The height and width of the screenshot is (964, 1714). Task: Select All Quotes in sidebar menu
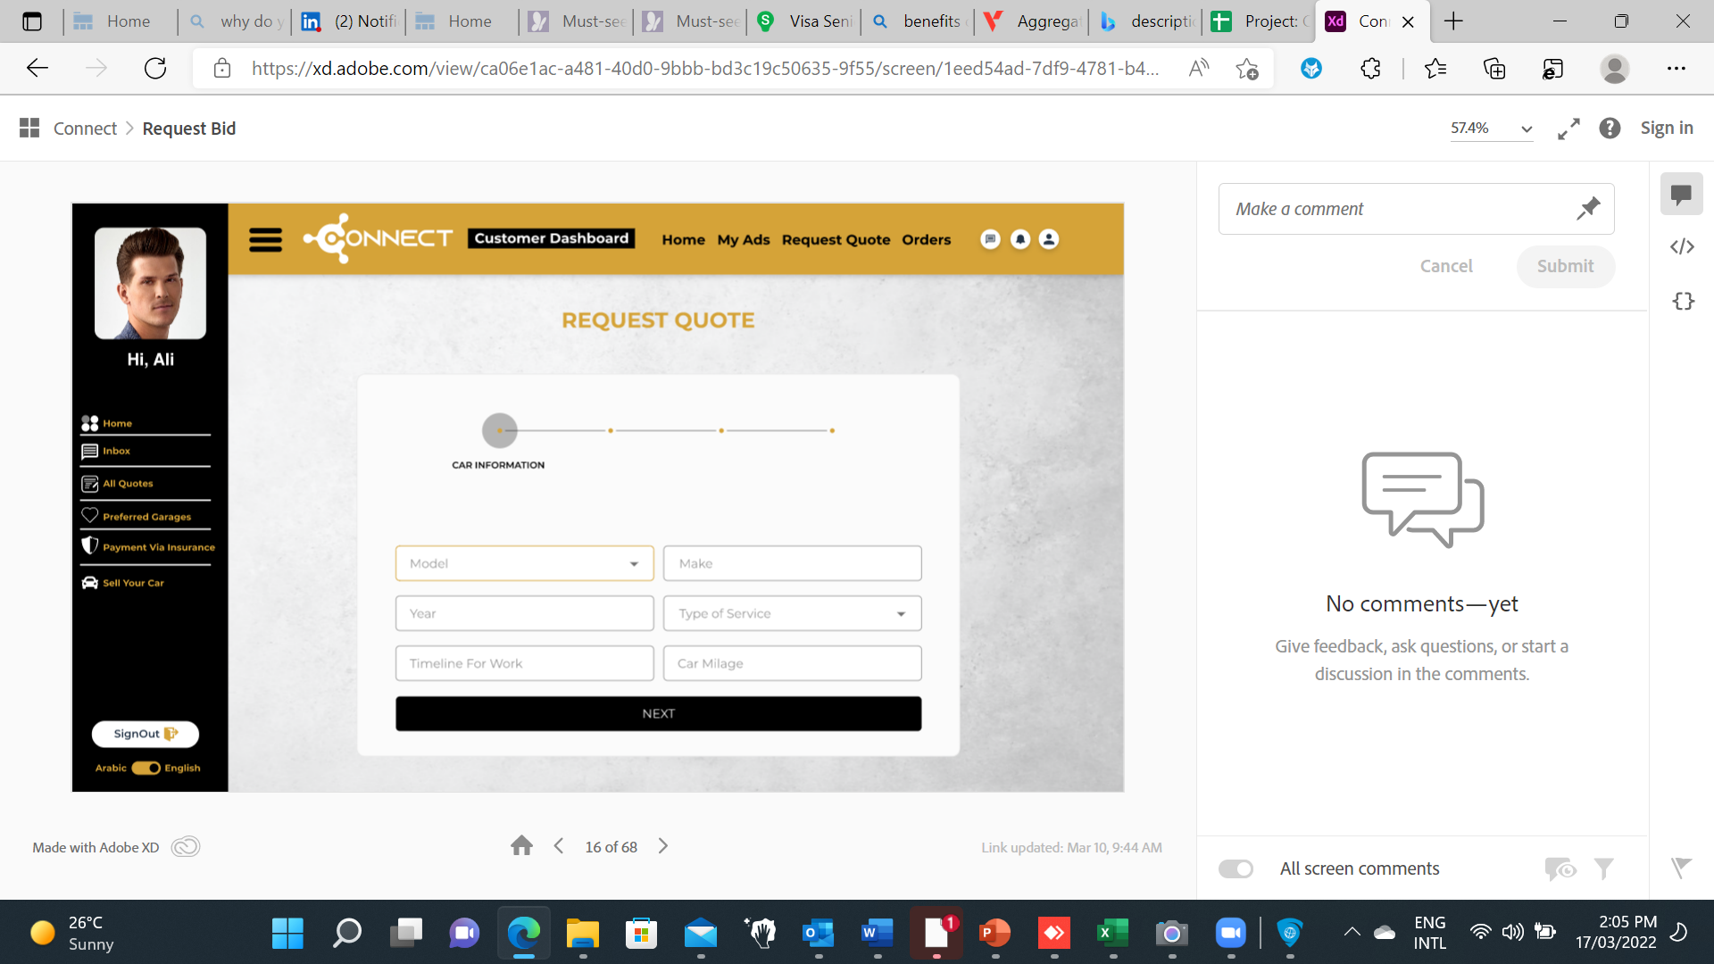pos(128,483)
